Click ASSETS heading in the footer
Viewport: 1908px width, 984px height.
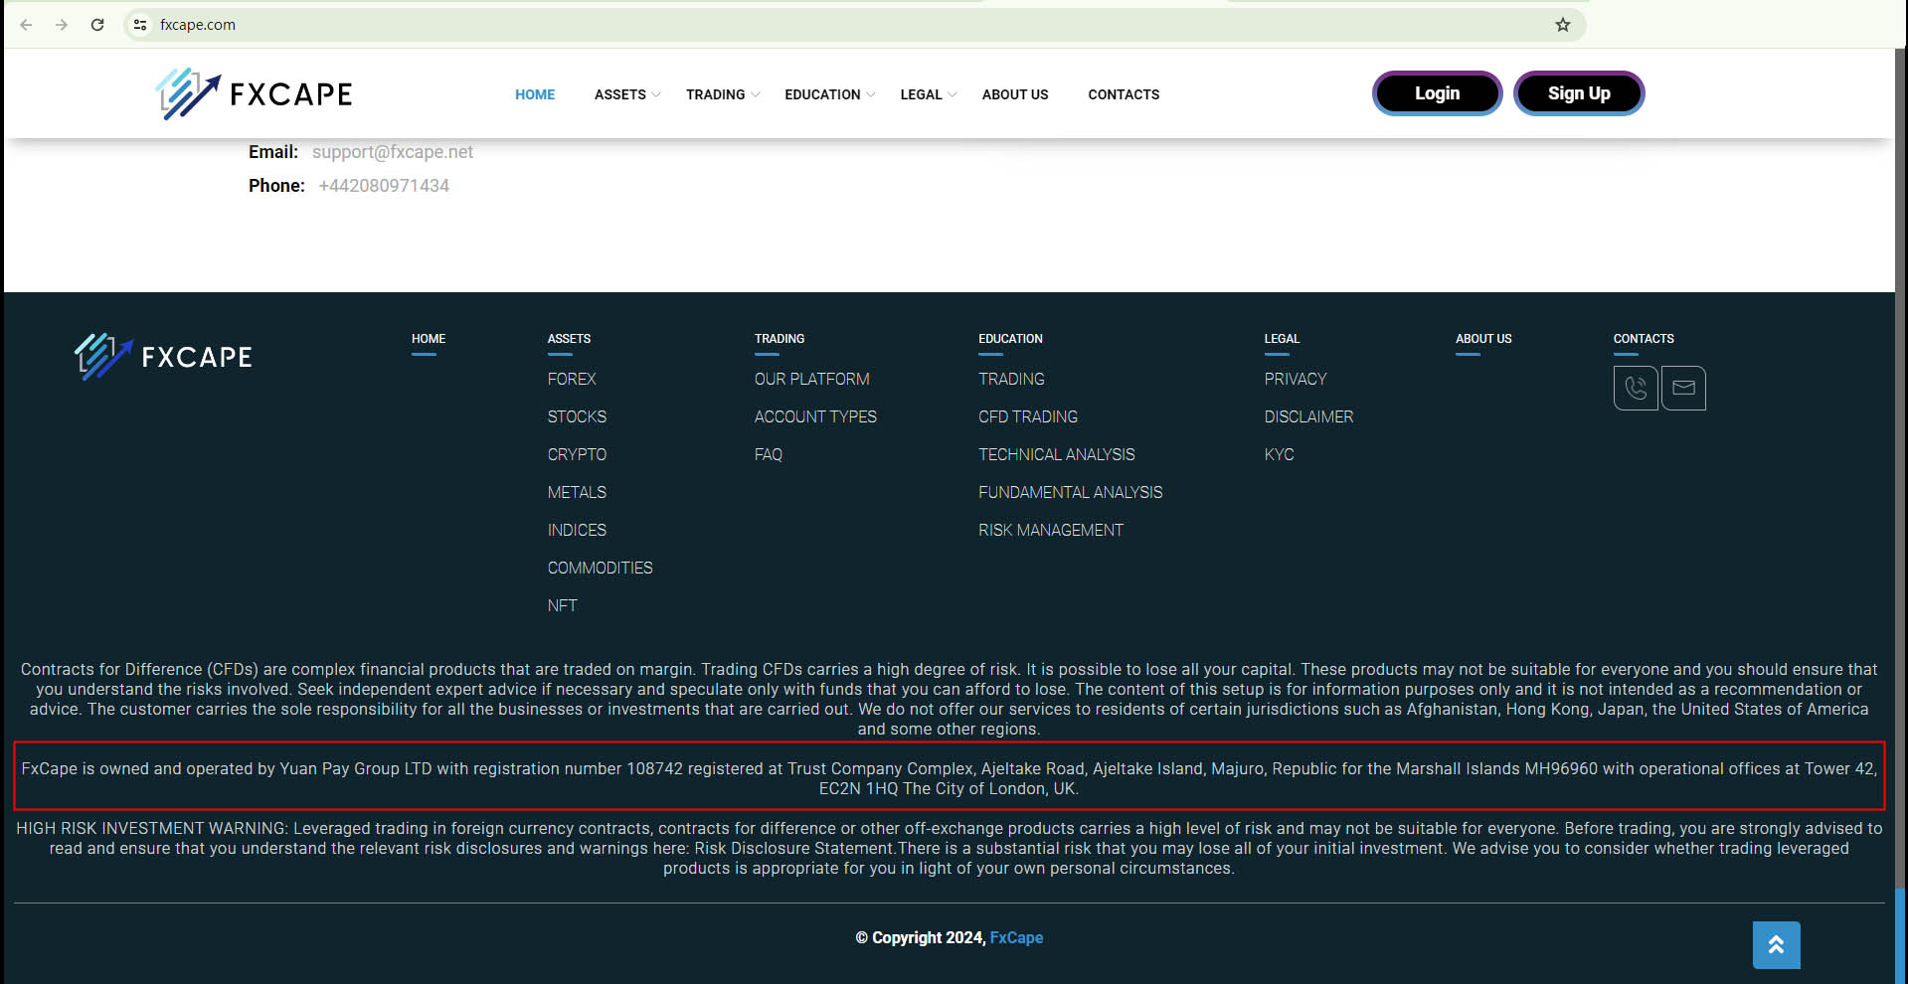coord(569,339)
